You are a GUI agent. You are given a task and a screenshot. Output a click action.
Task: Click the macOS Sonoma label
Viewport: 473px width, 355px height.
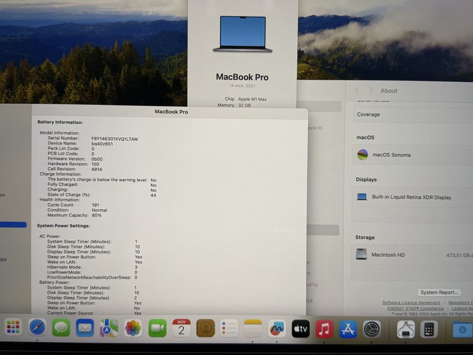391,155
